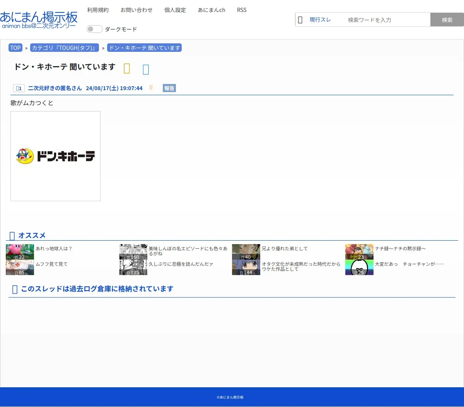Open thumbnail with 135 comments
The width and height of the screenshot is (464, 407).
pos(133,267)
